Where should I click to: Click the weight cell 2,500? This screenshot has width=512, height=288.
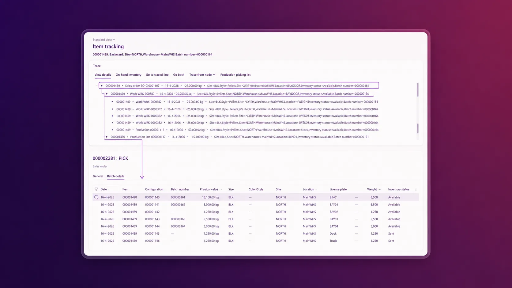pyautogui.click(x=374, y=219)
